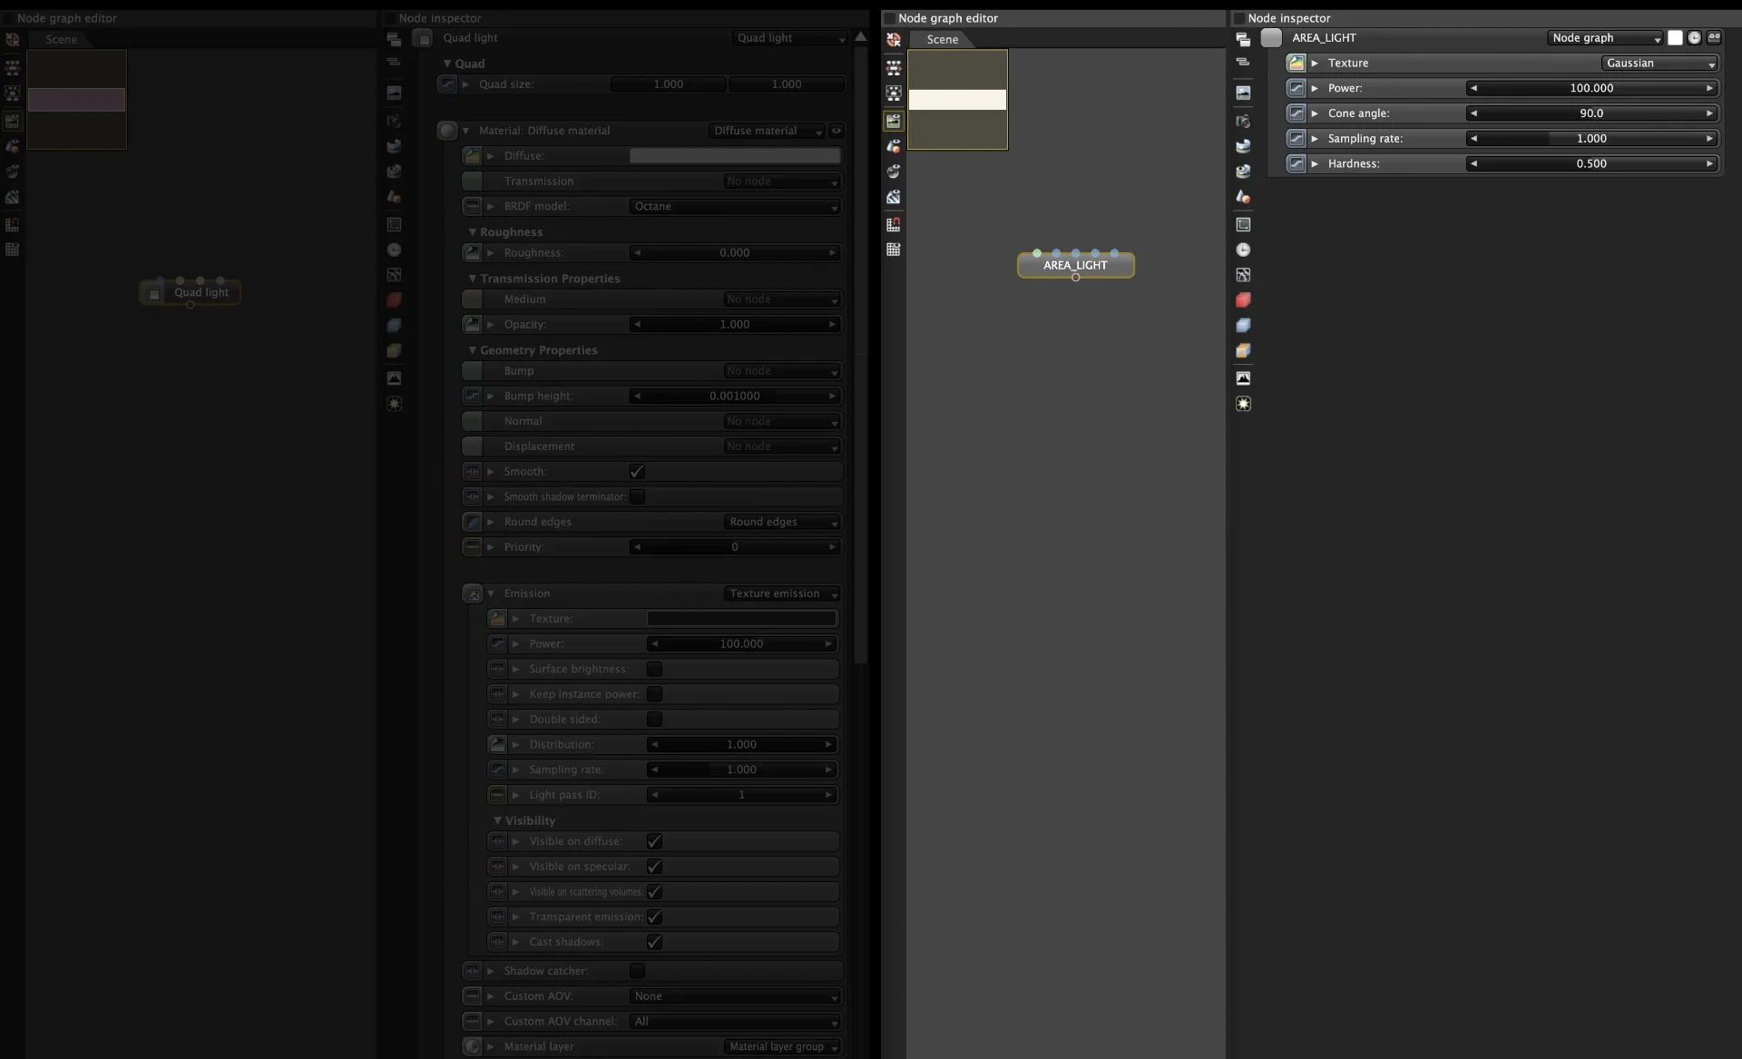Click the clock button beside Node graph dropdown
Screen dimensions: 1742x1059
click(1694, 38)
